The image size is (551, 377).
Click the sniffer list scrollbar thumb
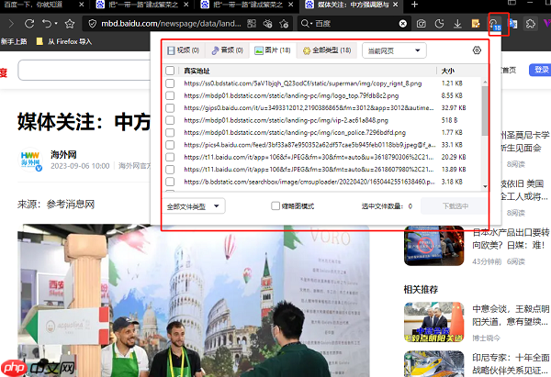(x=485, y=110)
